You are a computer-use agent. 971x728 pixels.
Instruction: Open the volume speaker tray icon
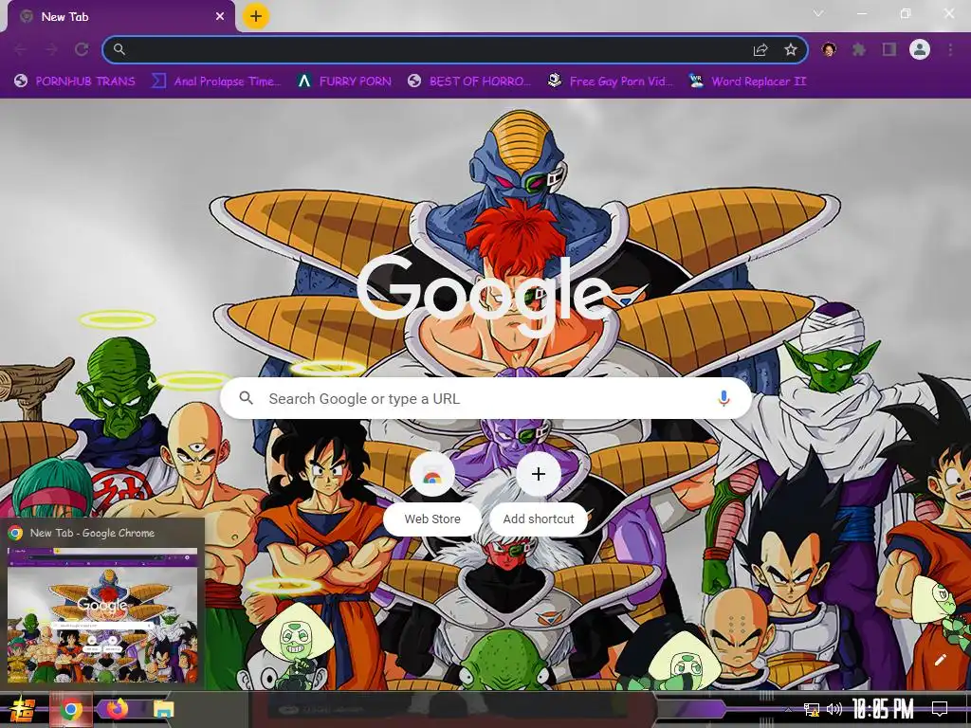coord(834,709)
